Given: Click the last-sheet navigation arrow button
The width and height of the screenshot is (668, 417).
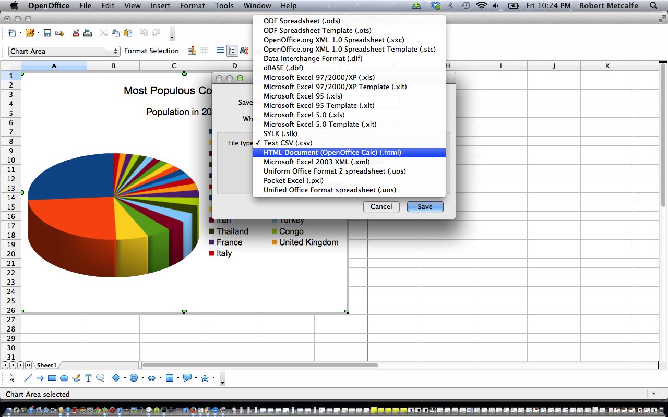Looking at the screenshot, I should pos(28,365).
